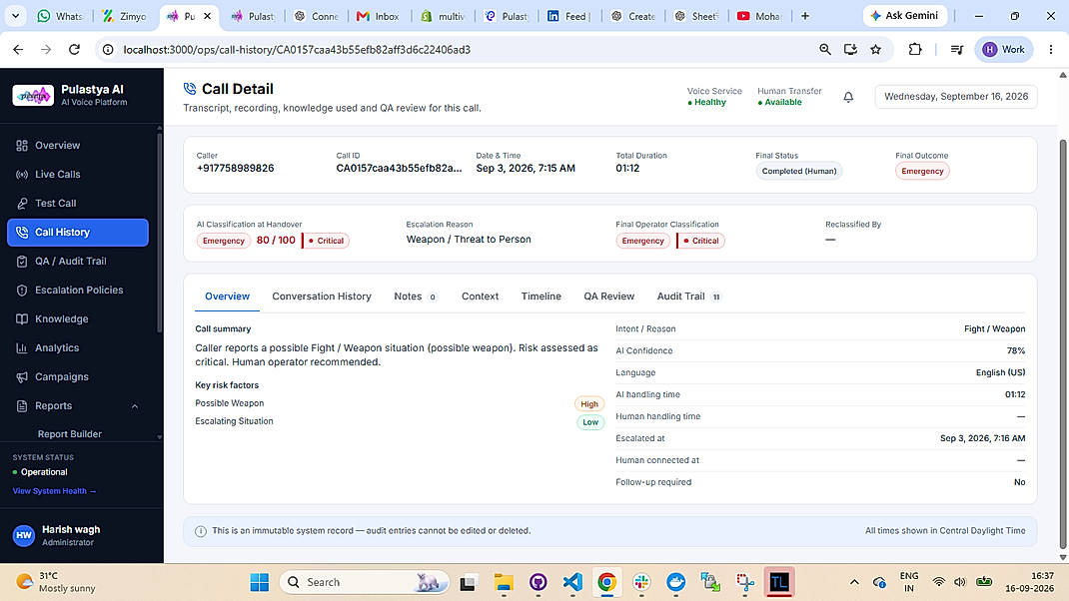Click the Low badge for Escalating Situation
This screenshot has height=601, width=1069.
(590, 422)
